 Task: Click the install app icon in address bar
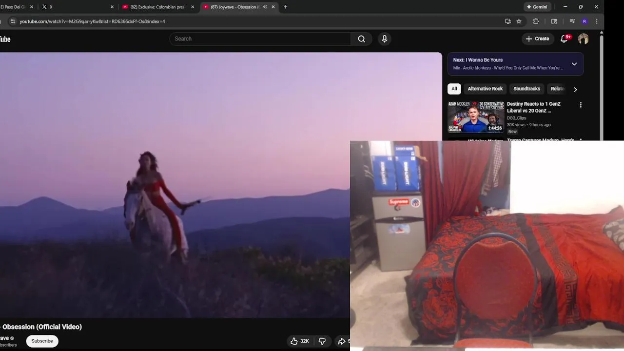coord(508,21)
